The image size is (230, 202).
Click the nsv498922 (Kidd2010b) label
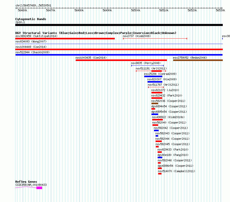click(168, 117)
